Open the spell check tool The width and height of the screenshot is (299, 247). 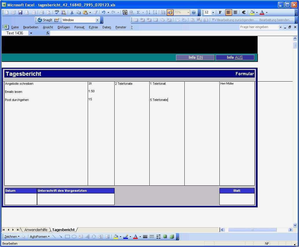pos(56,12)
